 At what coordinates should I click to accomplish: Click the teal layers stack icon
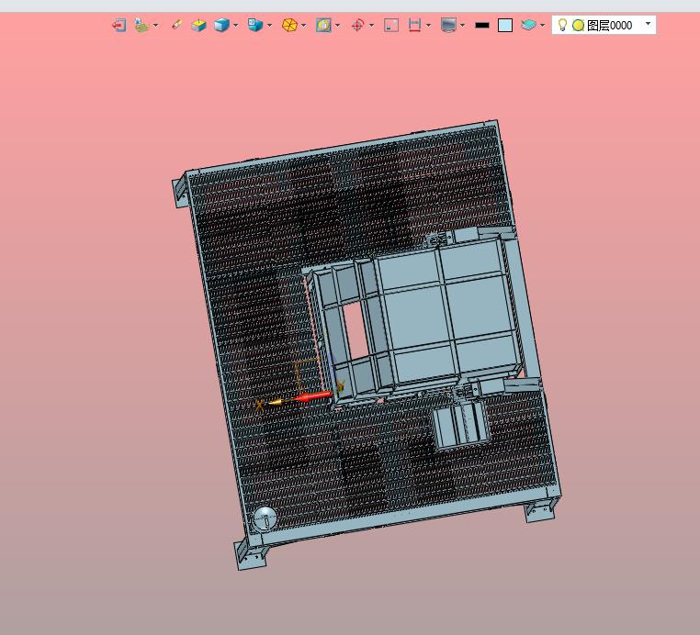tap(529, 25)
